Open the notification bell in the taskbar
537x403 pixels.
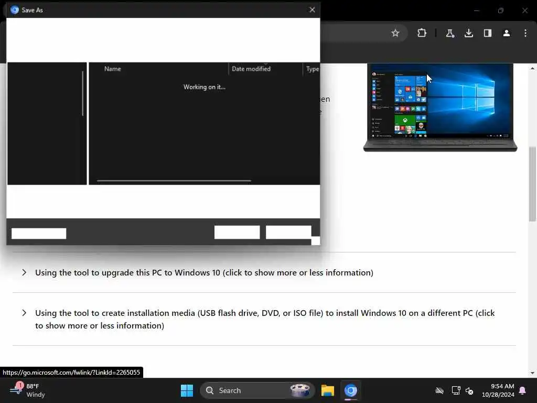[x=523, y=390]
